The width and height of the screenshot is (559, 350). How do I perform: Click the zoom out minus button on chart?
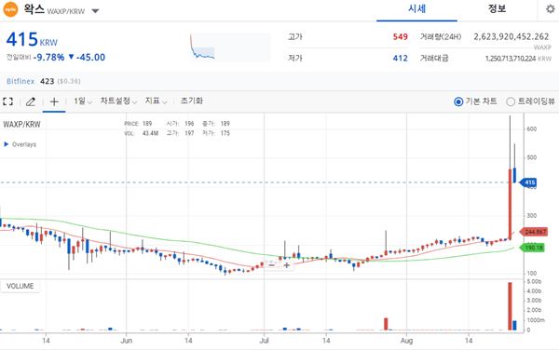(272, 265)
